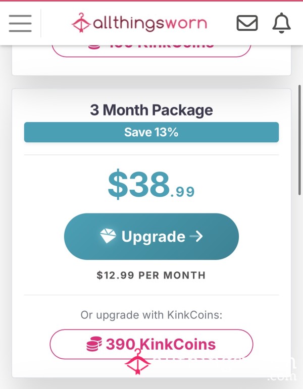Click the page scrollbar thumb
303x389 pixels.
tap(299, 140)
